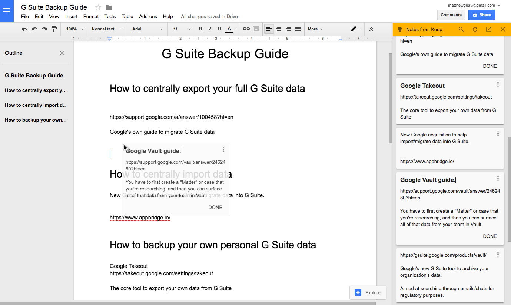Click the Redo arrow icon
The width and height of the screenshot is (511, 305).
pyautogui.click(x=44, y=29)
